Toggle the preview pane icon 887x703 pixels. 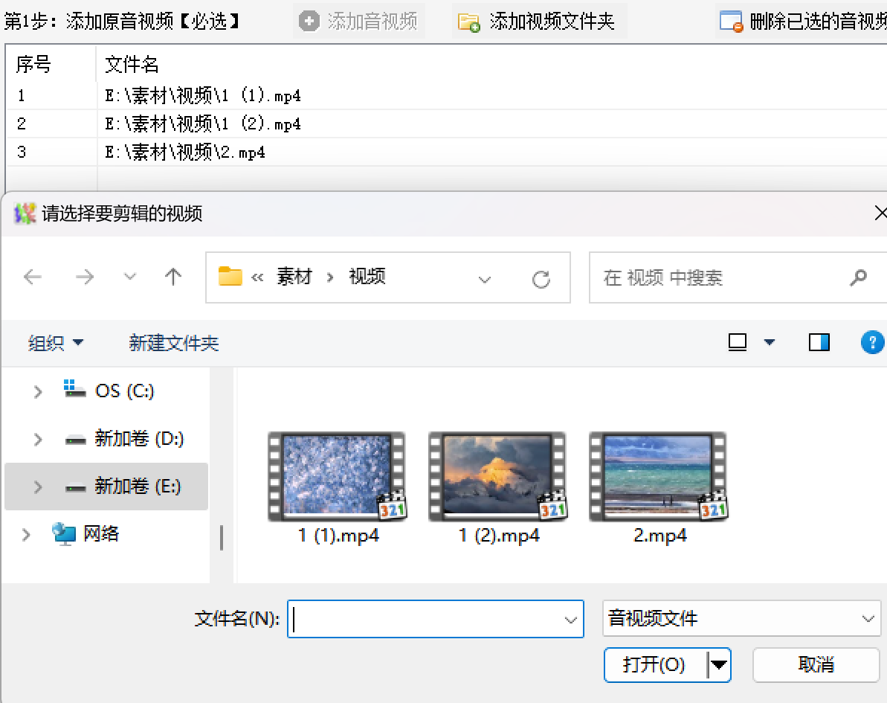pyautogui.click(x=819, y=342)
